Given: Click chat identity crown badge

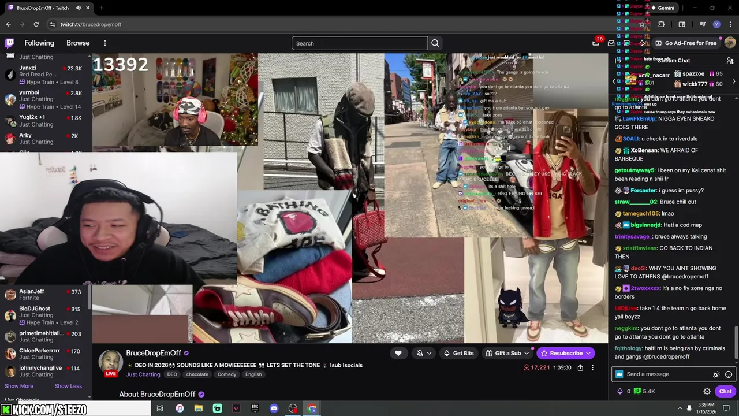Looking at the screenshot, I should coord(619,374).
